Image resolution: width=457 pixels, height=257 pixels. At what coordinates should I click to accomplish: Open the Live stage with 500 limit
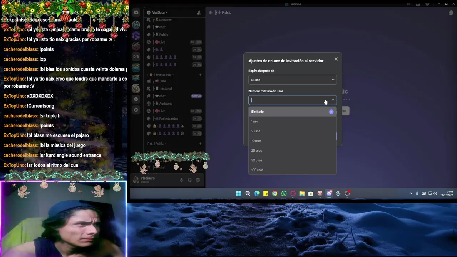174,42
